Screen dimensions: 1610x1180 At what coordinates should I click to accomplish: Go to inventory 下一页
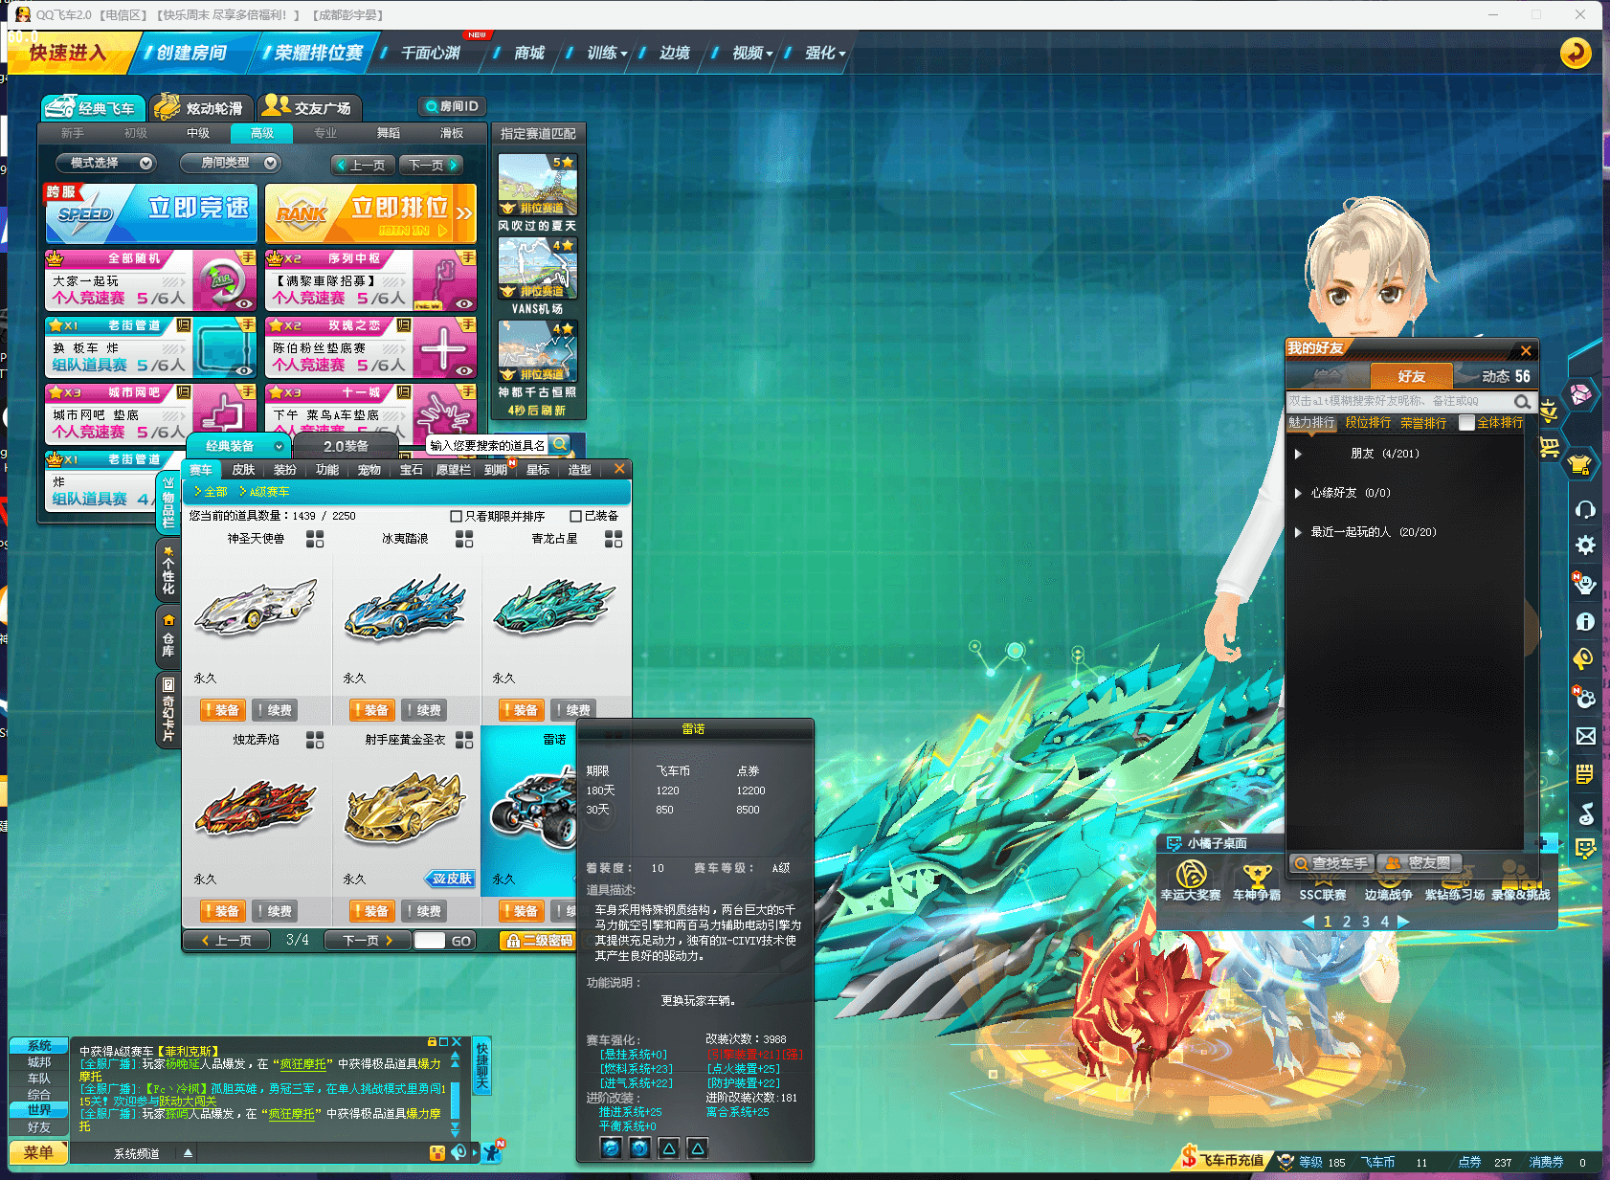point(368,941)
